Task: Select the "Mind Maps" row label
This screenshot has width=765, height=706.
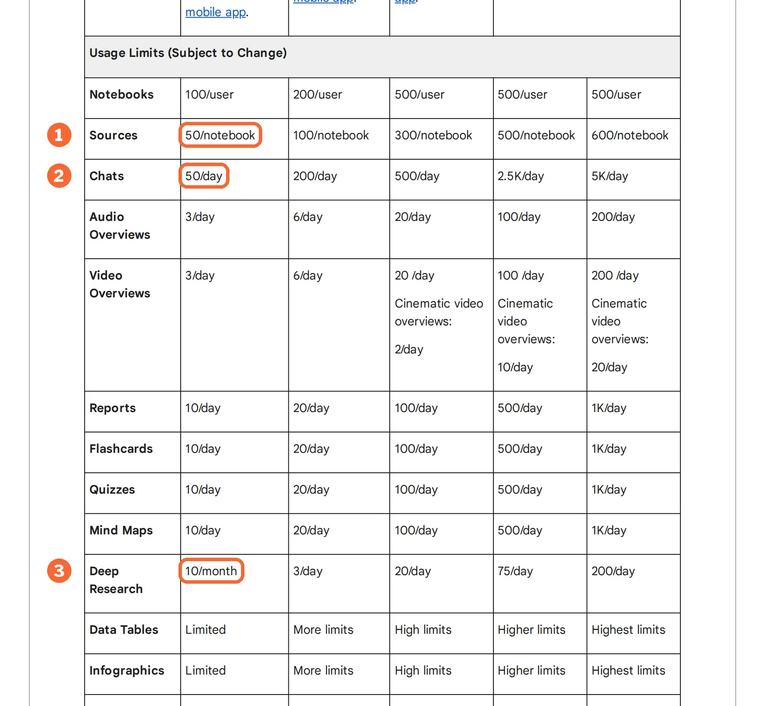Action: (121, 531)
